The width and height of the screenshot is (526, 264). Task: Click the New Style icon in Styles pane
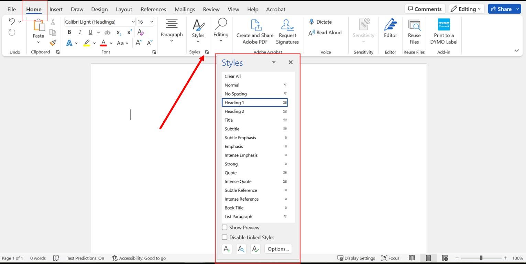[227, 249]
